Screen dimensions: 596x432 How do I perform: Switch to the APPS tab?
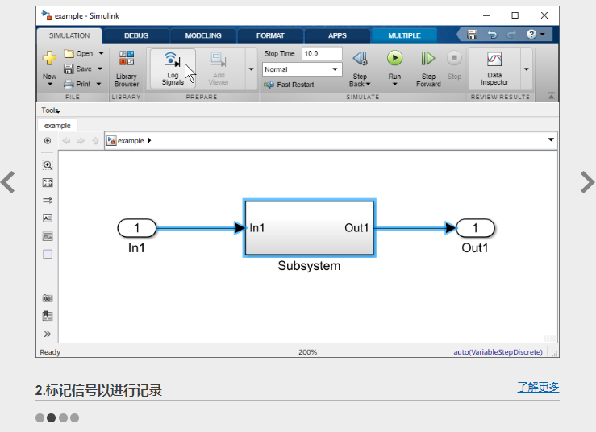338,35
